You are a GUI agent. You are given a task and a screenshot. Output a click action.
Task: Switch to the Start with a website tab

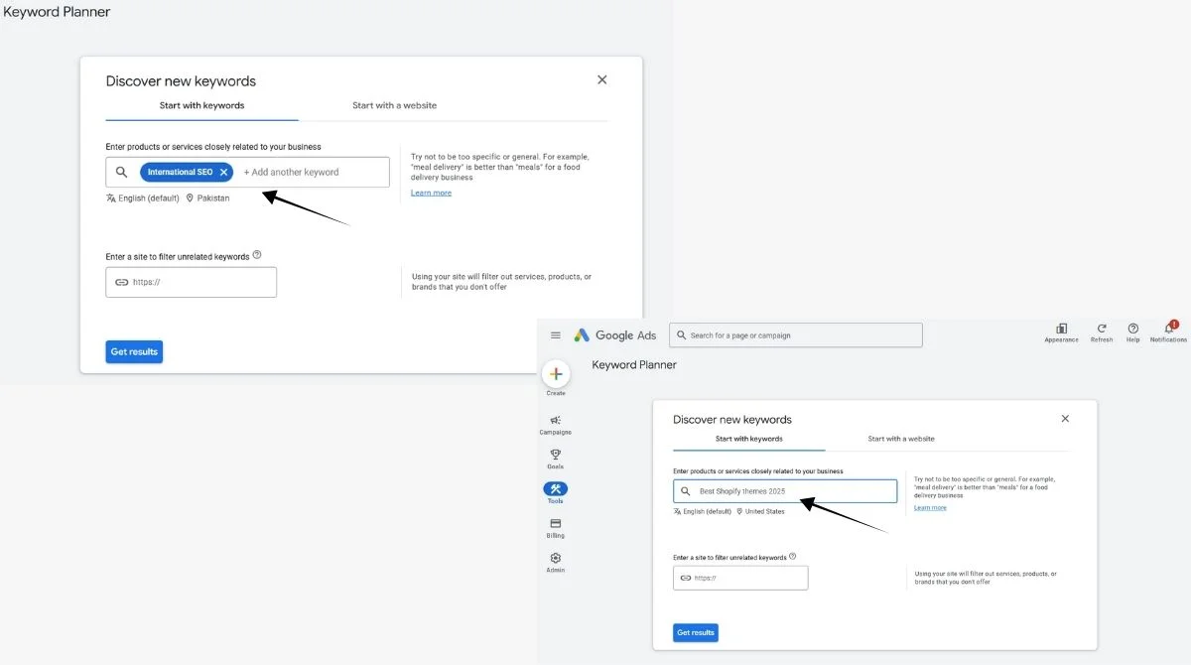point(394,104)
